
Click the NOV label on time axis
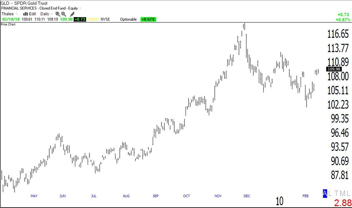[218, 196]
